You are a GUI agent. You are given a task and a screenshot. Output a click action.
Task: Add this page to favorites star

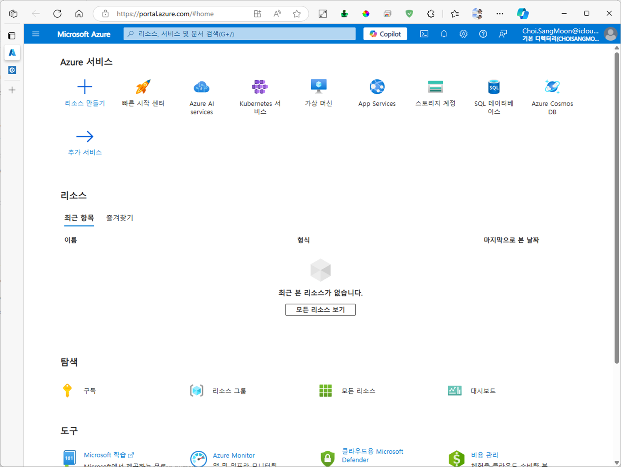coord(297,14)
